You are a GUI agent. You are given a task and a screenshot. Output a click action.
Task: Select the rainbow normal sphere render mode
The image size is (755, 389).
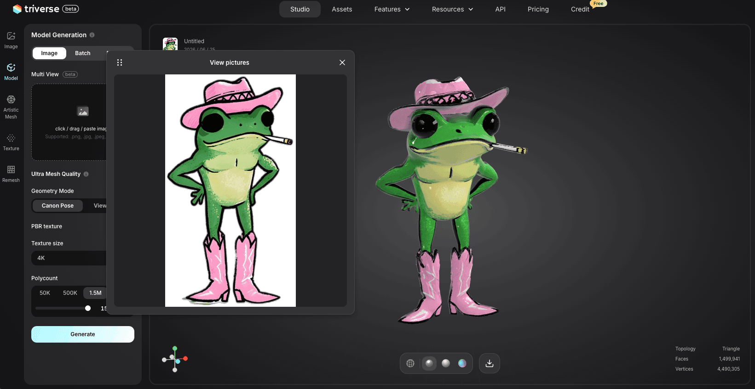[462, 363]
